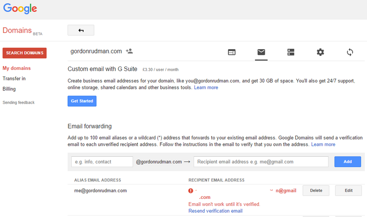This screenshot has height=217, width=367.
Task: Click Get Started for G Suite
Action: pos(82,101)
